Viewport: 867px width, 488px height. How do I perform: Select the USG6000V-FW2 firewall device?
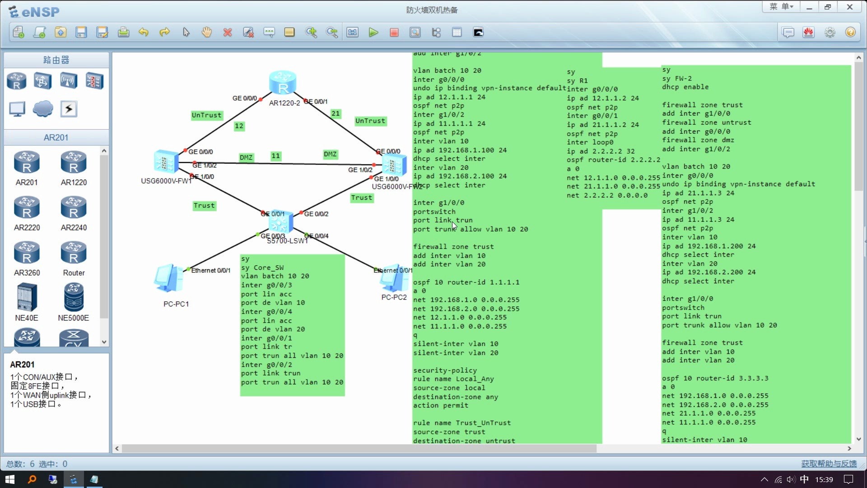point(394,164)
